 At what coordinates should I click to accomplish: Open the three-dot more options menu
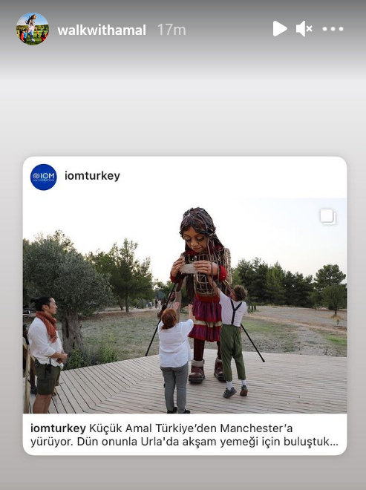tap(333, 29)
